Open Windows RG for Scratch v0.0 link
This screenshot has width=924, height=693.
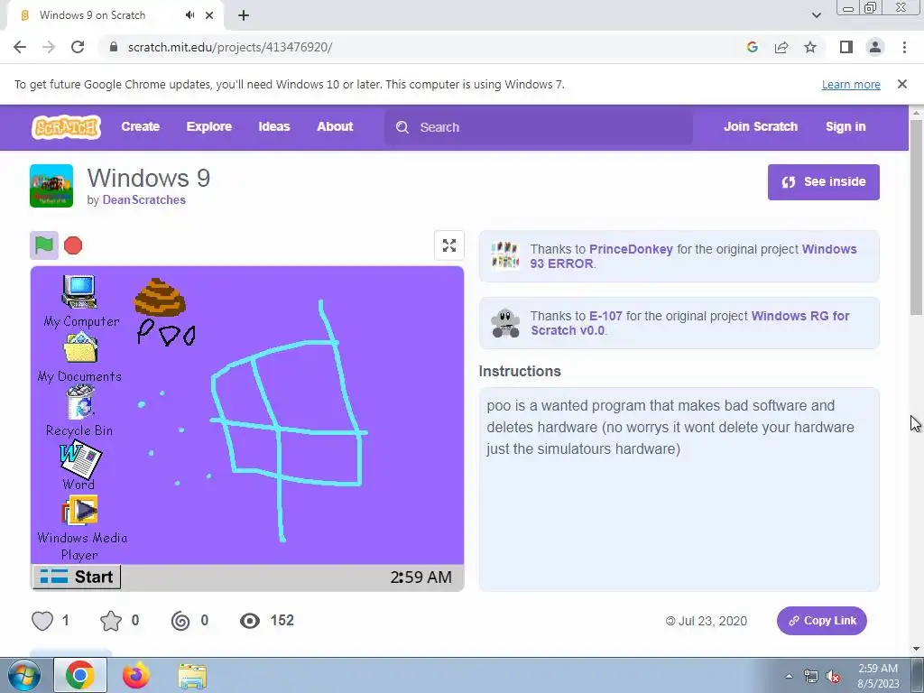(690, 323)
